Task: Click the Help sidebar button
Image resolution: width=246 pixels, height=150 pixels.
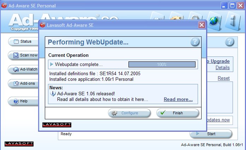Action: 23,101
